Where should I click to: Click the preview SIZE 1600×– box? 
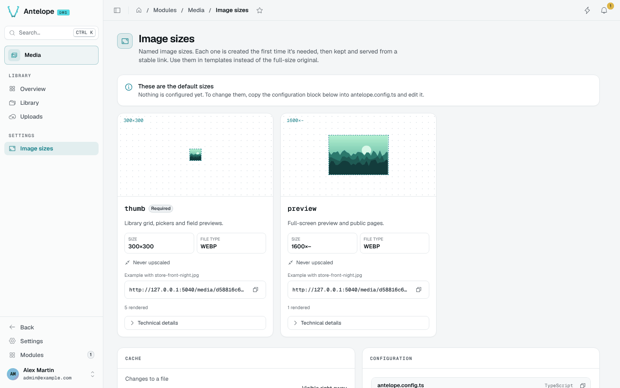322,243
